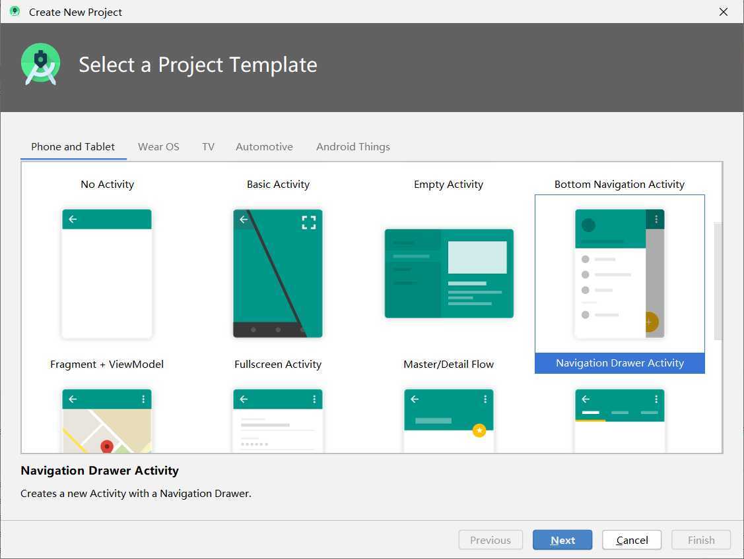Open the Wear OS tab

coord(158,147)
